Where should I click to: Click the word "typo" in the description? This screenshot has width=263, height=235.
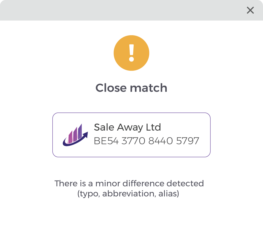pos(89,194)
